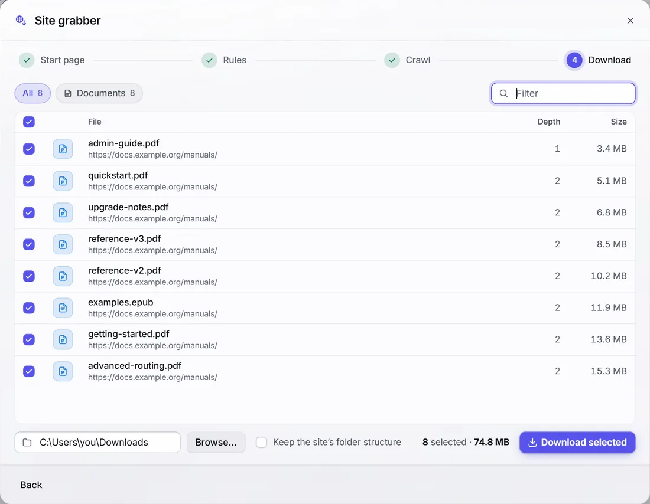Image resolution: width=650 pixels, height=504 pixels.
Task: Uncheck examples.epub
Action: tap(29, 308)
